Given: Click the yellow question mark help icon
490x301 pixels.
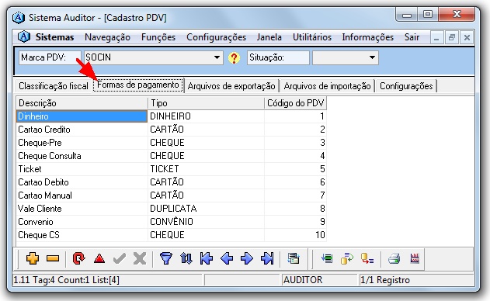Looking at the screenshot, I should [x=234, y=58].
